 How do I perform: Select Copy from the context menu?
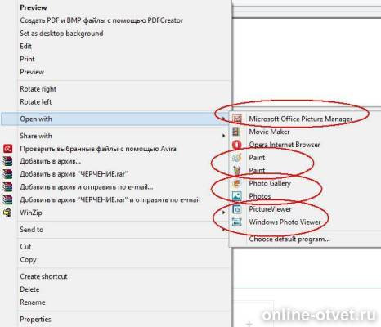(x=28, y=260)
